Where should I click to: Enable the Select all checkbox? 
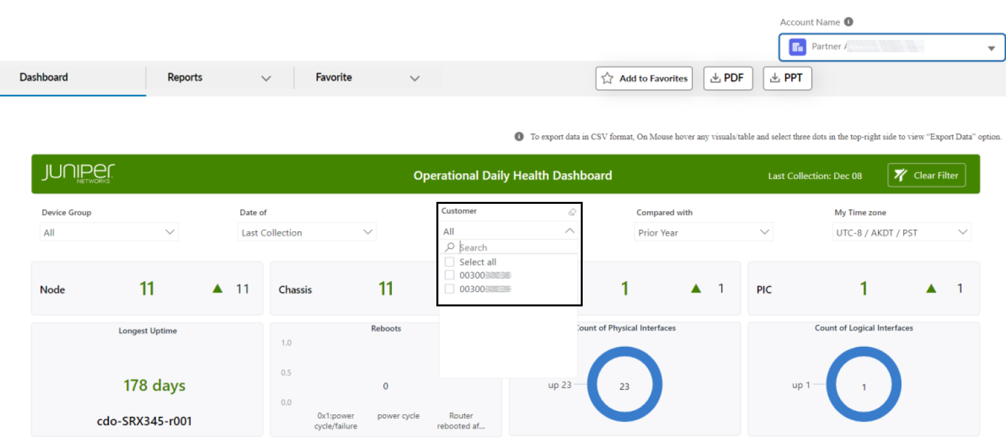(449, 261)
